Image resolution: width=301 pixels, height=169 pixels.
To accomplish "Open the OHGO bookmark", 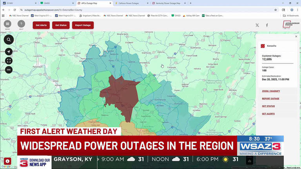I will (176, 16).
